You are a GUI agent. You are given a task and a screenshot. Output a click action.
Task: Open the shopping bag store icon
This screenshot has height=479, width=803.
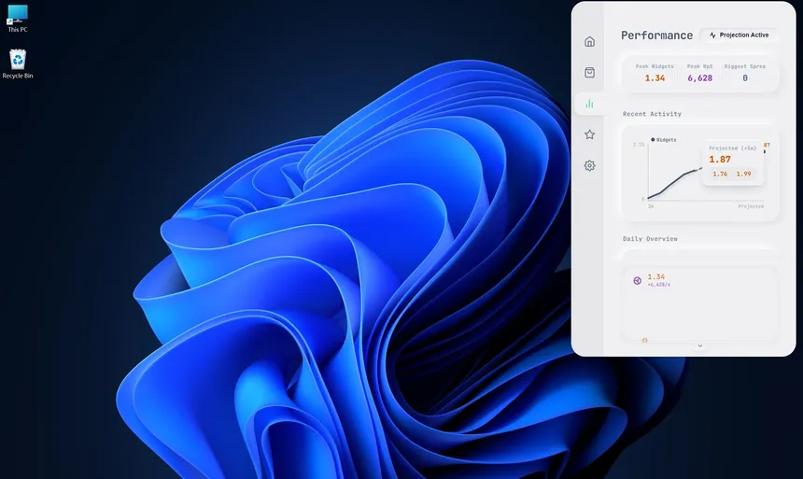589,72
